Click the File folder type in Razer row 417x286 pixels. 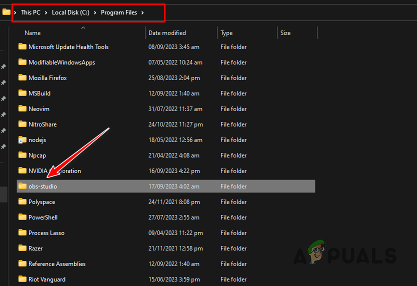click(x=233, y=248)
